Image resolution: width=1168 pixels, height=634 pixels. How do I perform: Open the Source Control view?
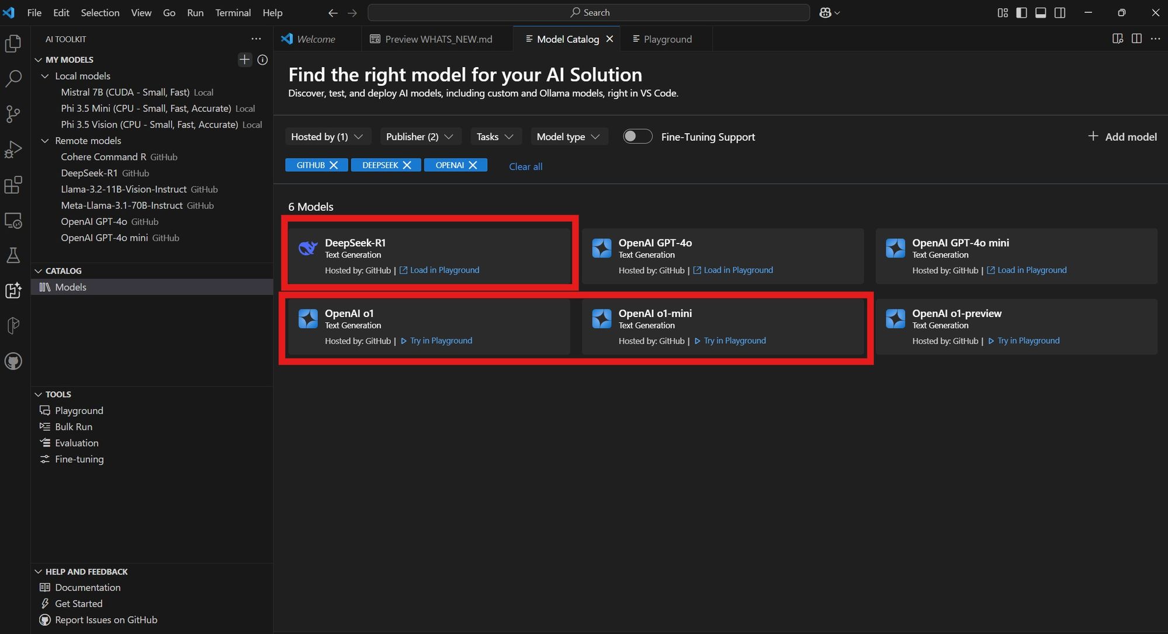(13, 114)
